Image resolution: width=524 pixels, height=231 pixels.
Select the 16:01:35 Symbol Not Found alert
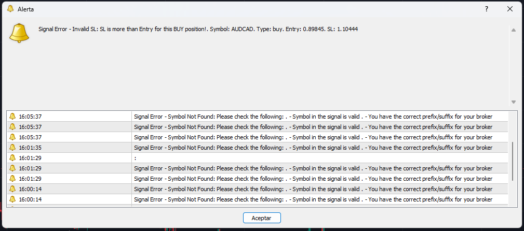click(257, 147)
